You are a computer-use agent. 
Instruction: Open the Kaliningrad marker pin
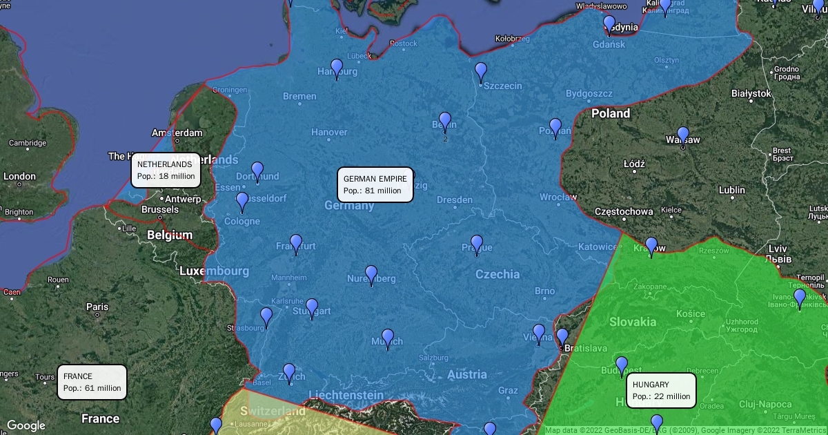tap(665, 7)
